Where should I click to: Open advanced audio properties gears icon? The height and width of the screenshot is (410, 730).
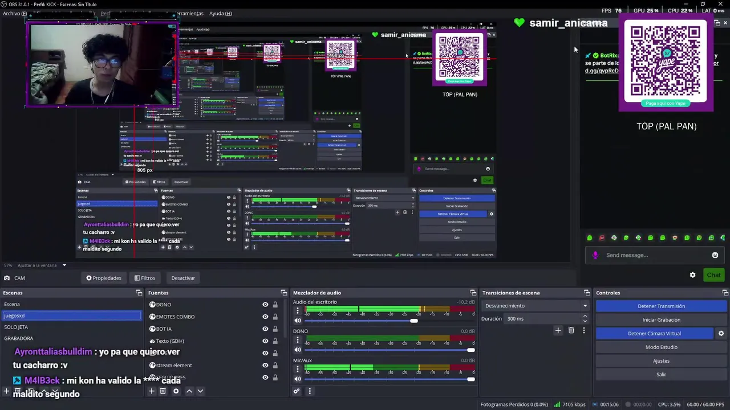pos(297,391)
